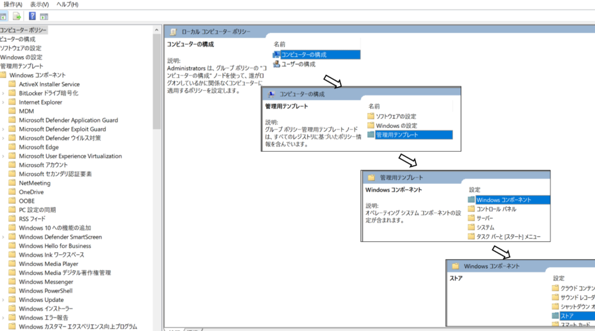The image size is (595, 331).
Task: Click the システム folder icon
Action: 472,227
